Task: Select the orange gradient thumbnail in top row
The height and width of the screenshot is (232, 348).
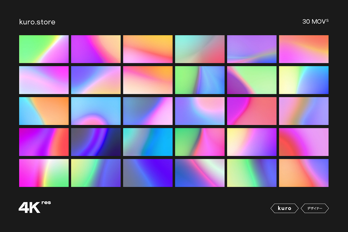Action: (x=148, y=49)
